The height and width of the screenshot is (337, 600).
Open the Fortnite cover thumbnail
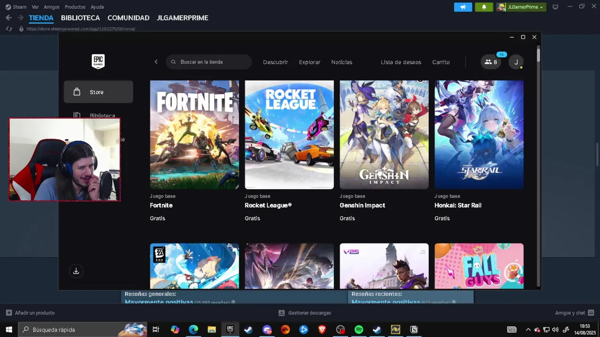click(195, 134)
